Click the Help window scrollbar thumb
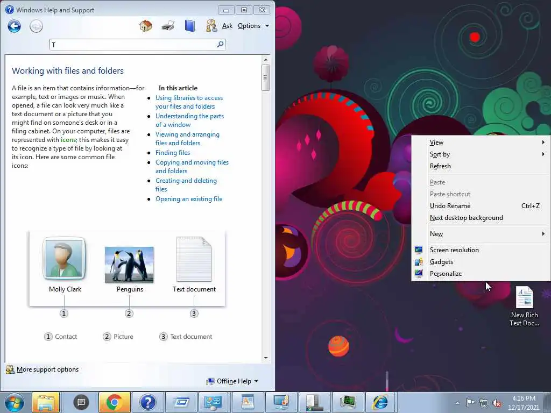This screenshot has height=413, width=551. pyautogui.click(x=266, y=77)
